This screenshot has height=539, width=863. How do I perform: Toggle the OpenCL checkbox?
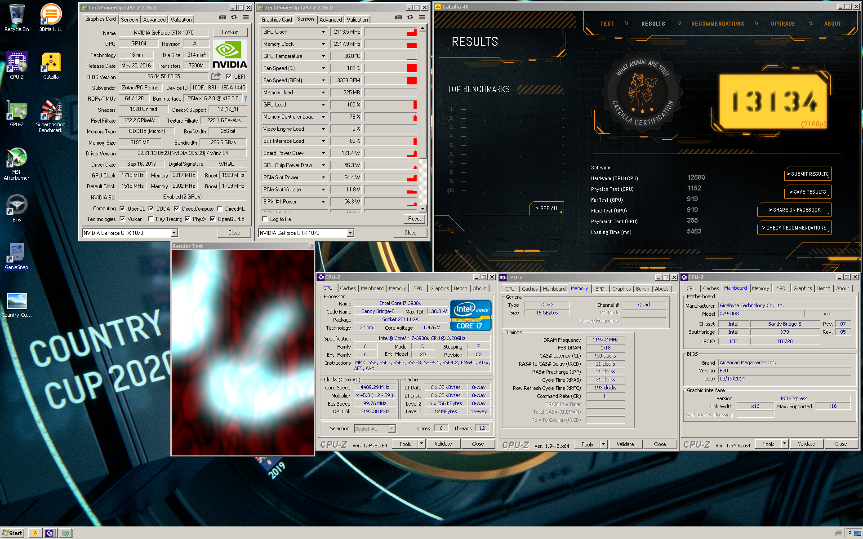click(x=122, y=209)
